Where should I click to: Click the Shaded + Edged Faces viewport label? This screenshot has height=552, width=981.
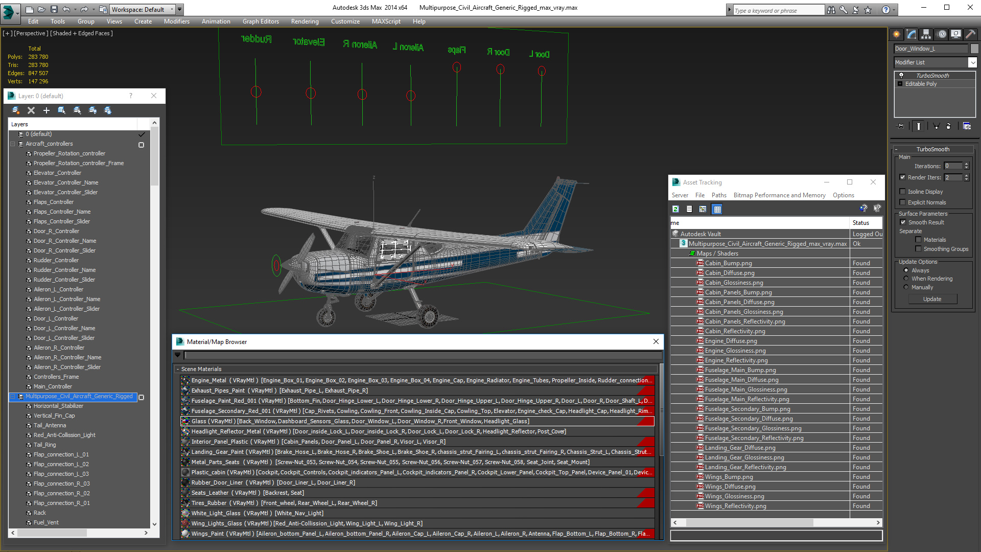click(x=81, y=33)
